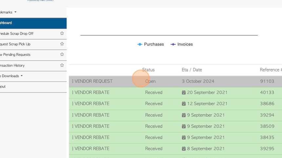
Task: Click reference number 38509
Action: coord(267,126)
